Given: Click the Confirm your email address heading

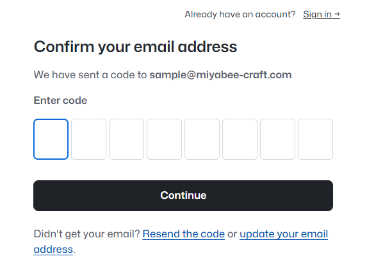Looking at the screenshot, I should (x=136, y=47).
